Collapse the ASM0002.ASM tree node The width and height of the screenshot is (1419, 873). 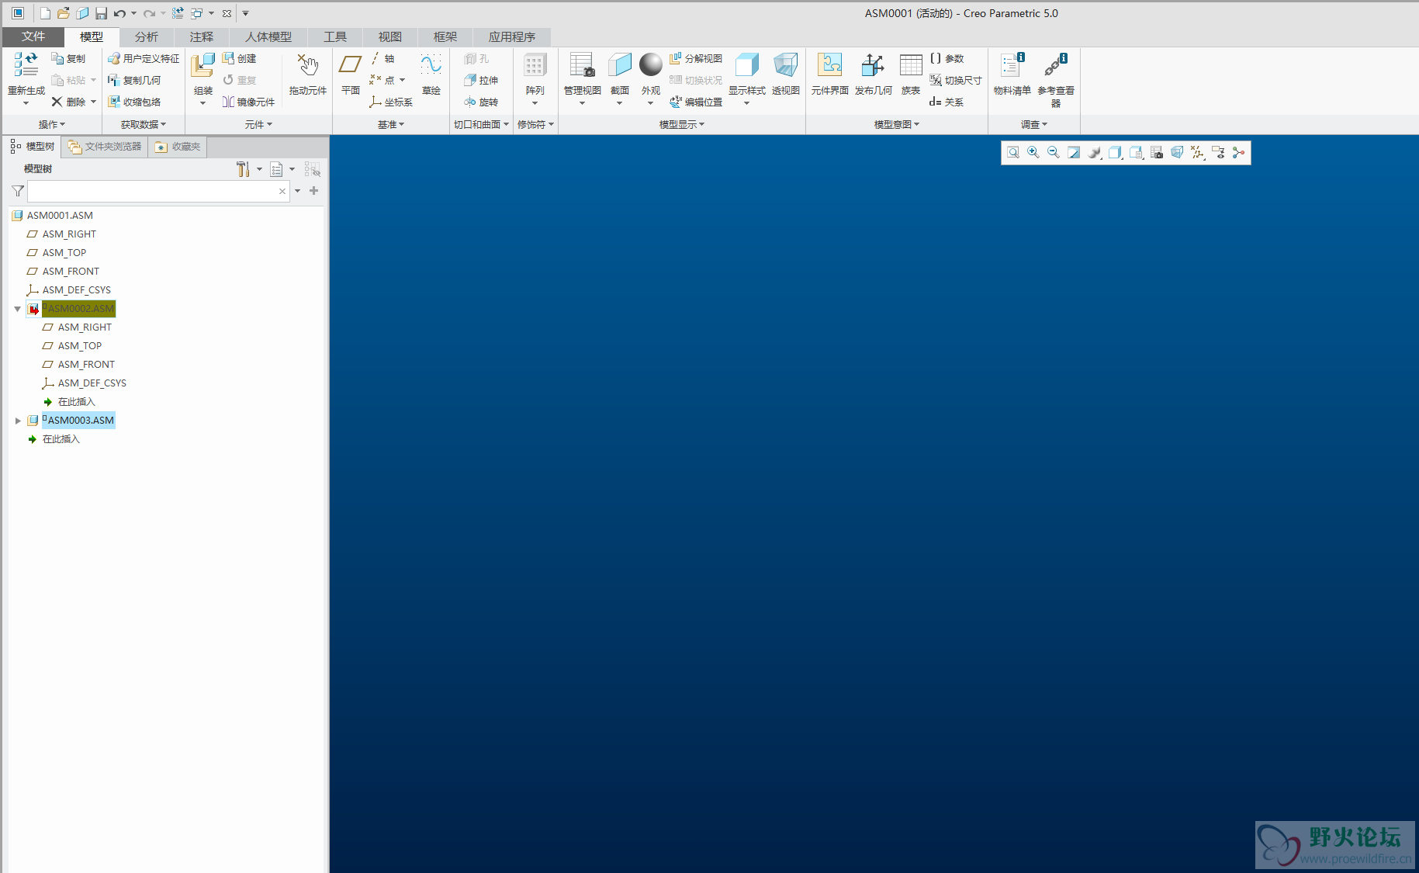point(17,309)
